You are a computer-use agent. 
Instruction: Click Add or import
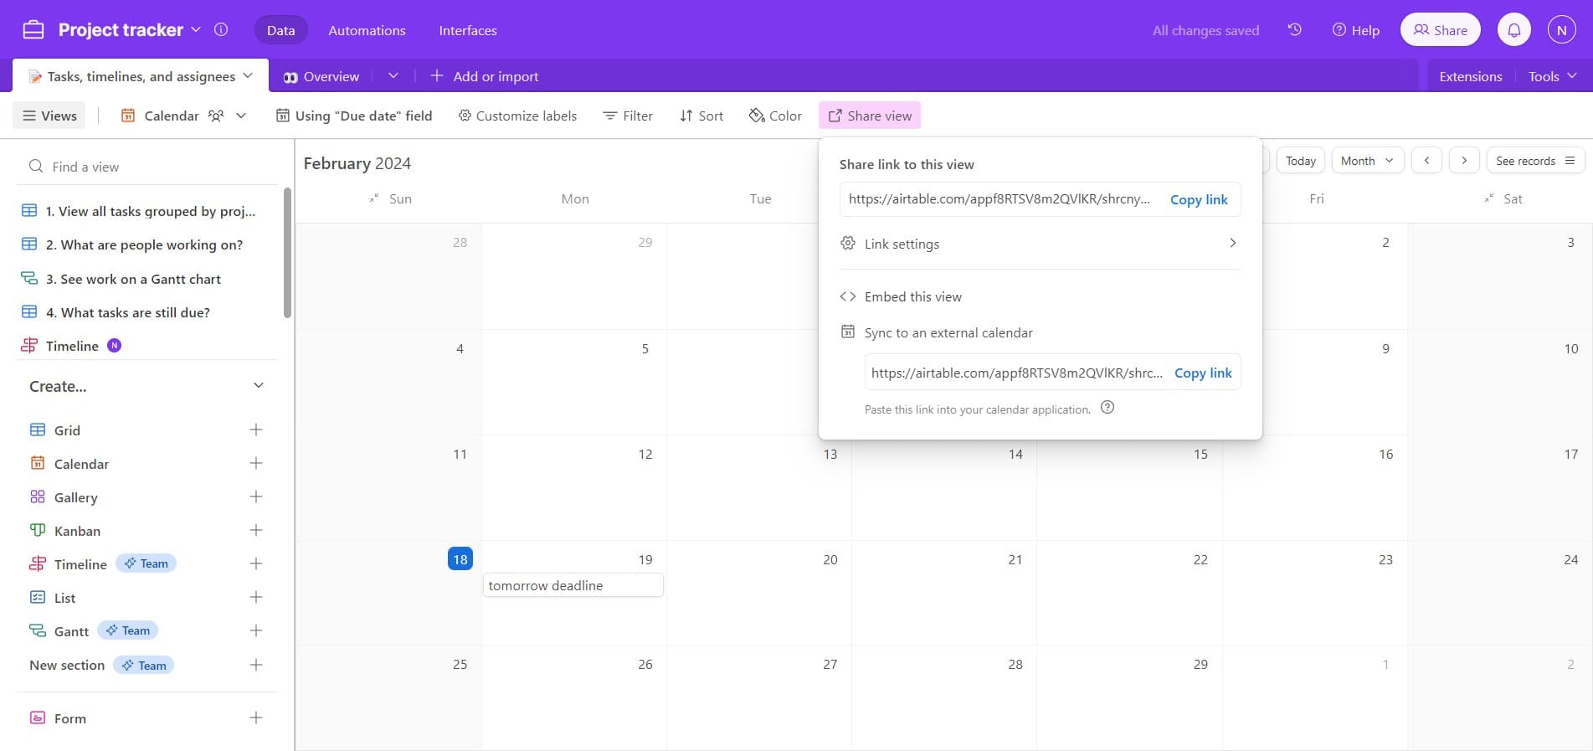(485, 76)
